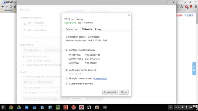Open the Chrome Web Store from the shelf

[97, 107]
